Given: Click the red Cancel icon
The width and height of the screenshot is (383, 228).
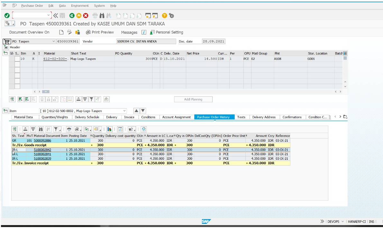Looking at the screenshot, I should coord(86,16).
